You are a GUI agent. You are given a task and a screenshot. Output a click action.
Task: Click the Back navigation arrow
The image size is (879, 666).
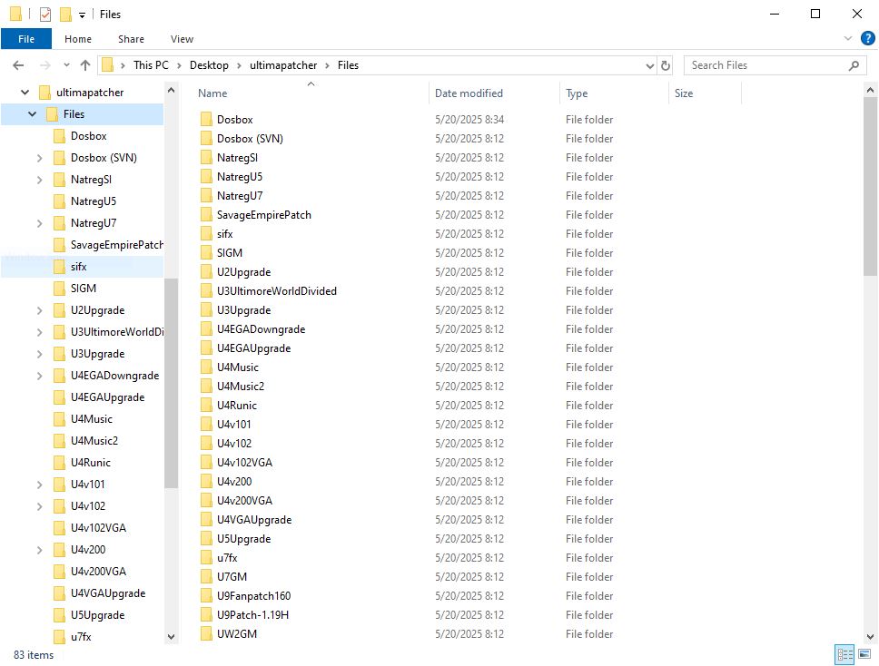point(18,65)
